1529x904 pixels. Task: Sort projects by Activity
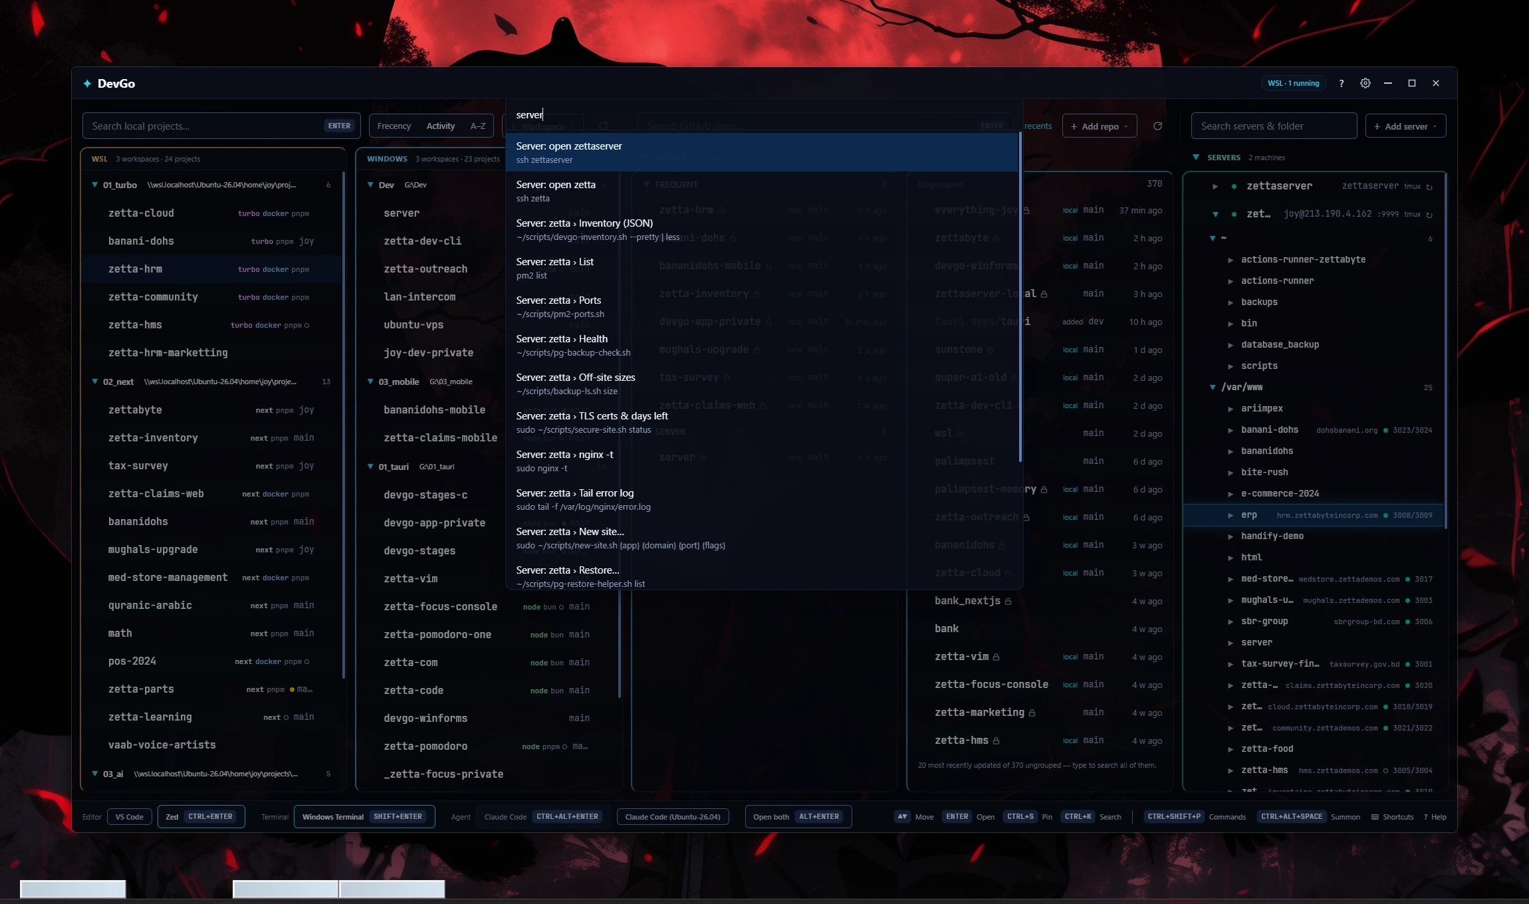441,126
